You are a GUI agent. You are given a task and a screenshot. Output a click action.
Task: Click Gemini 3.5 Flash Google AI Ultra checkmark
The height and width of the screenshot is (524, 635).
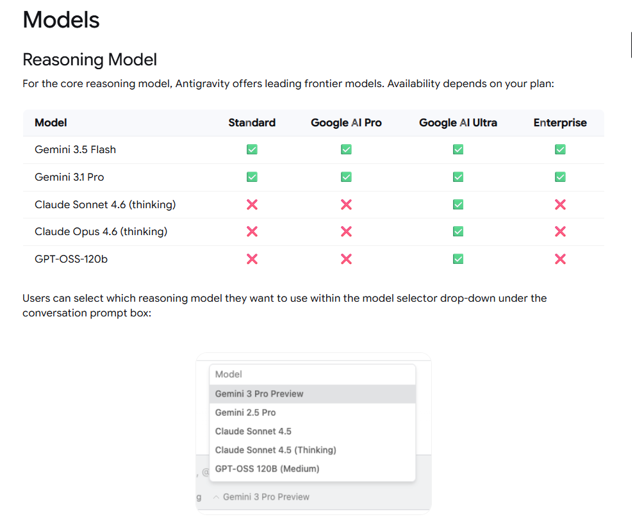[x=458, y=149]
